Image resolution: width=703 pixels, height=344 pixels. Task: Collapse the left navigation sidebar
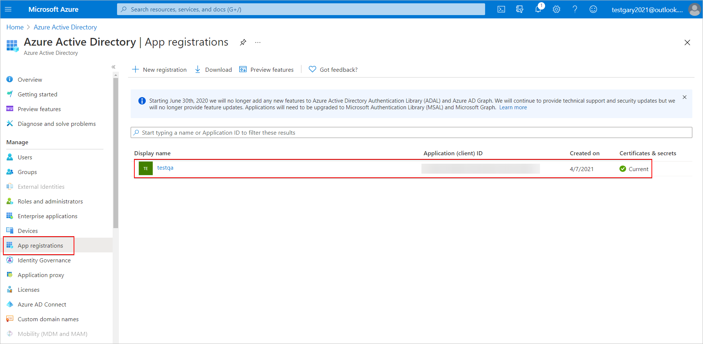click(113, 67)
